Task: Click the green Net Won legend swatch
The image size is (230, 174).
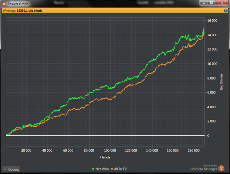Action: click(93, 169)
